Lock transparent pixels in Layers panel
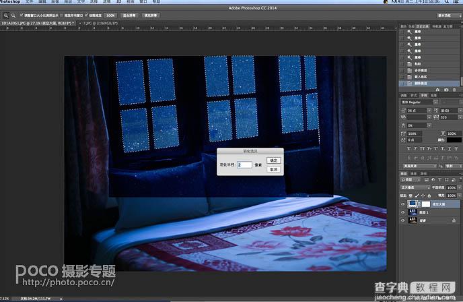This screenshot has height=302, width=463. (411, 195)
